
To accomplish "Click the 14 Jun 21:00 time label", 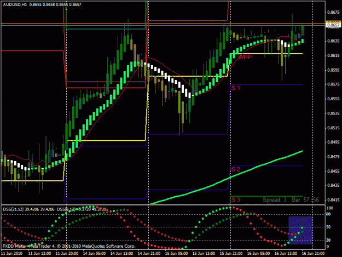I will pyautogui.click(x=149, y=254).
